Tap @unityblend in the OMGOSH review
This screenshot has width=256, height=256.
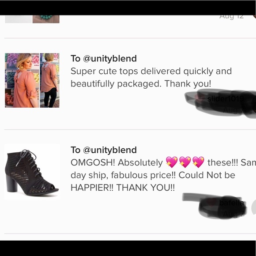pyautogui.click(x=110, y=150)
